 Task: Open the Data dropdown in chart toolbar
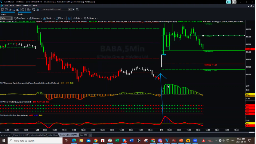pos(78,18)
